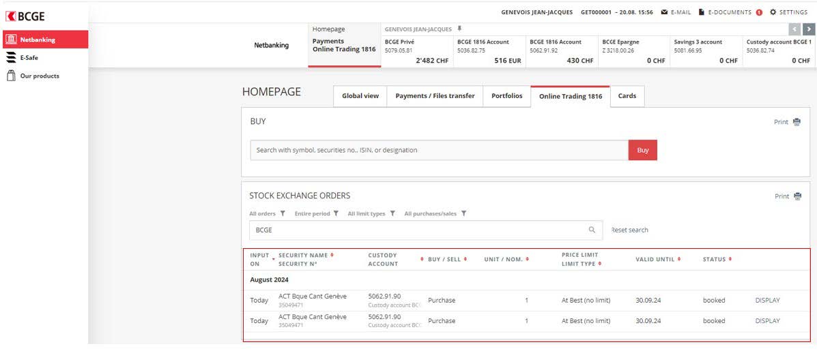817x351 pixels.
Task: Click the Reset search link
Action: click(629, 230)
